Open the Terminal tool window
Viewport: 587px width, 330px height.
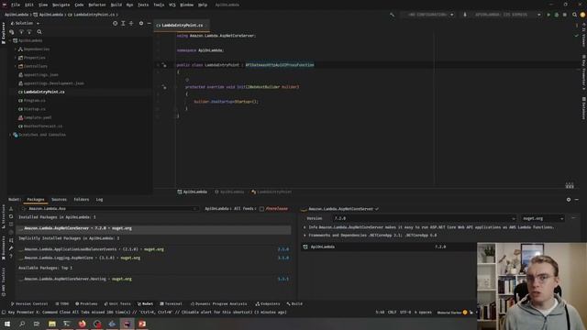172,303
